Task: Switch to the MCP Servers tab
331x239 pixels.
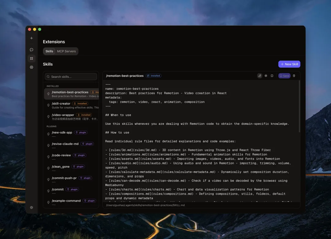Action: [x=66, y=51]
